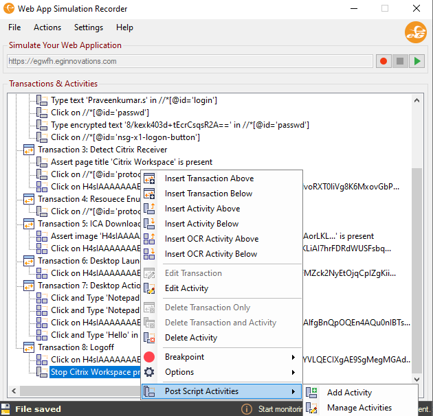Click the info icon beside Start monitoring
Screen dimensions: 433x416
click(x=247, y=409)
